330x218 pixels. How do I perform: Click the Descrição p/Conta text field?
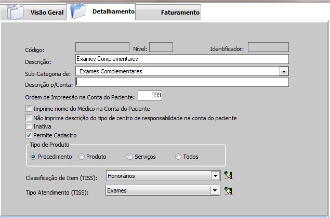(182, 82)
